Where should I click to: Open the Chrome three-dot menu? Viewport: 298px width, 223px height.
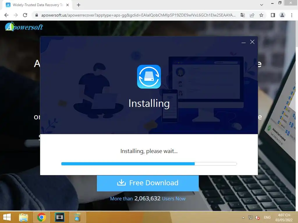[292, 15]
